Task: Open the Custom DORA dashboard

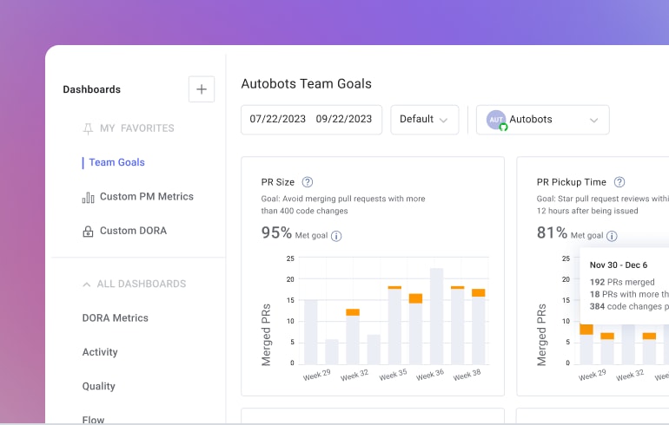Action: click(133, 231)
